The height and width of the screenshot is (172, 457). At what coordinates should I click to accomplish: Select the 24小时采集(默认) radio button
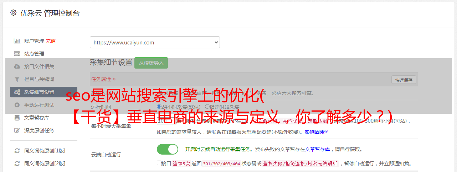159,106
